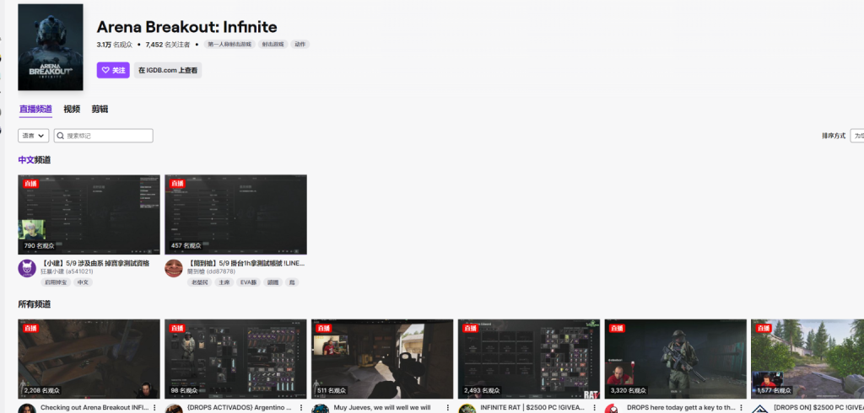Open title 'INFINITE RAT | $2500 PC !GIVEA...'

[x=532, y=408]
